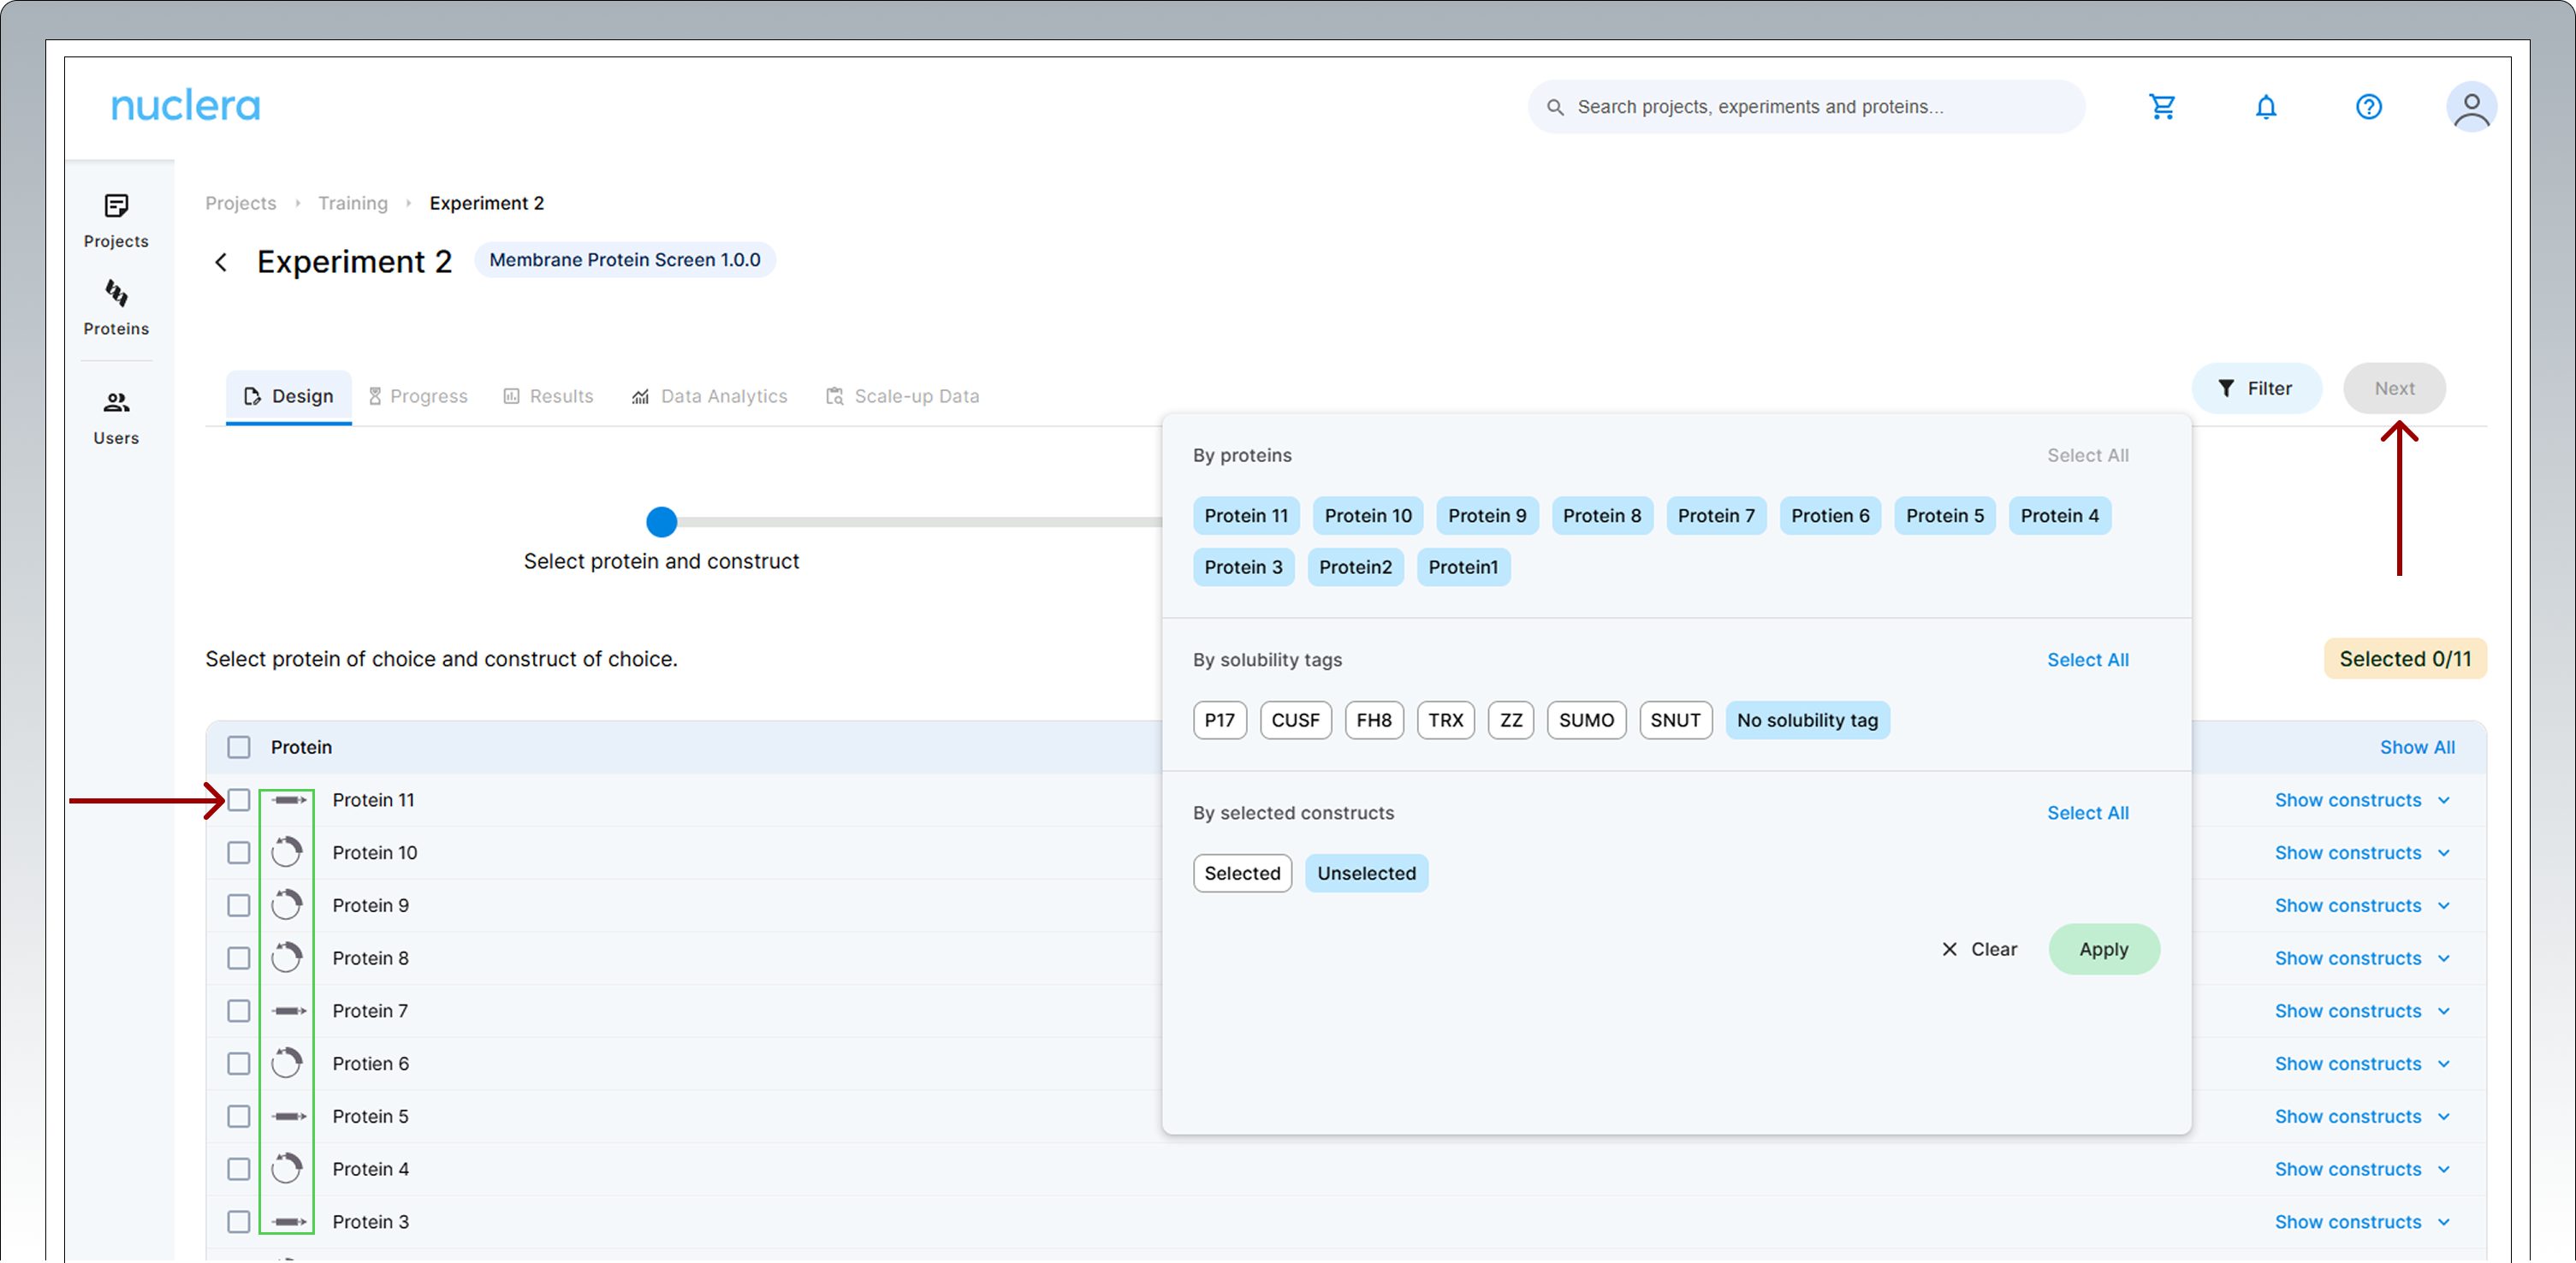Open Users in the sidebar
This screenshot has width=2576, height=1263.
tap(116, 418)
